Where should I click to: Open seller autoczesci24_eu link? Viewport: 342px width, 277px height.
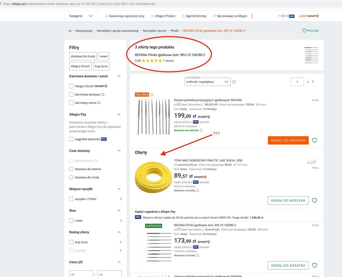(x=187, y=165)
